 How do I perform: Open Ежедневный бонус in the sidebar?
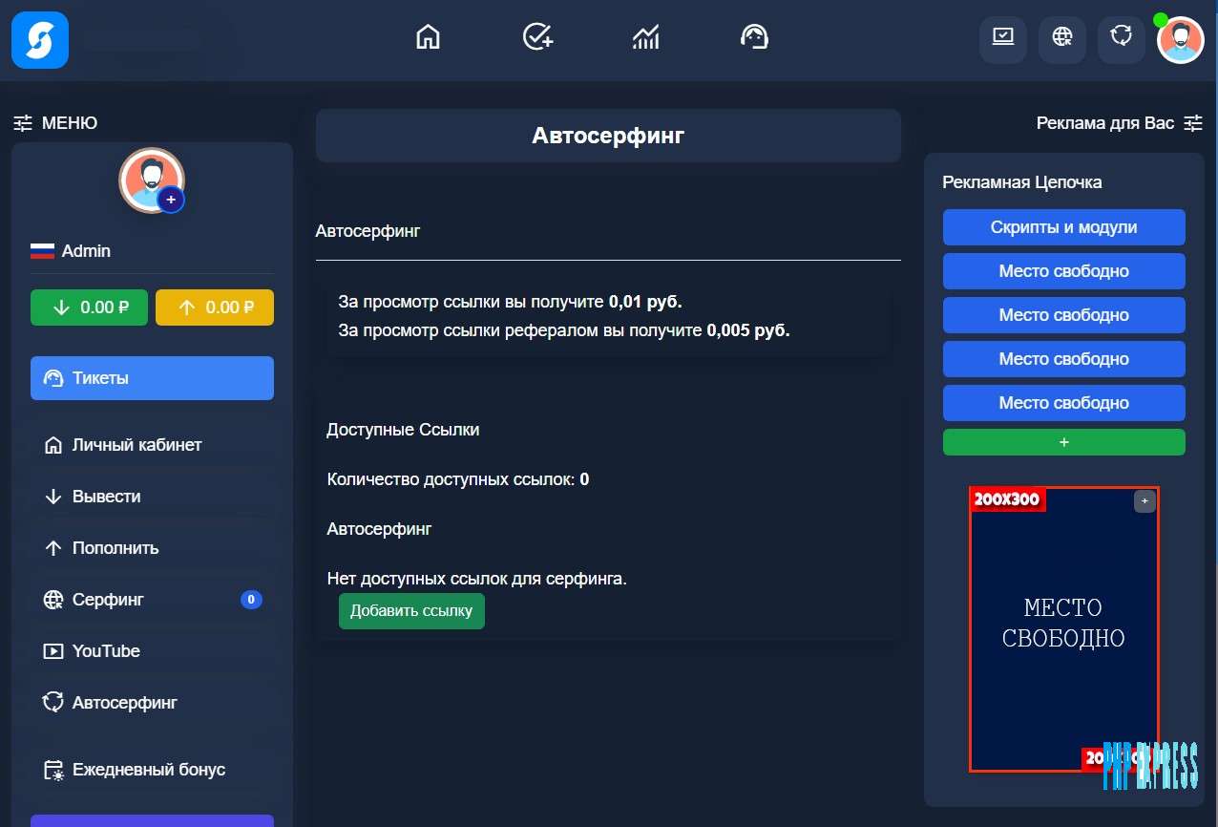(x=152, y=770)
